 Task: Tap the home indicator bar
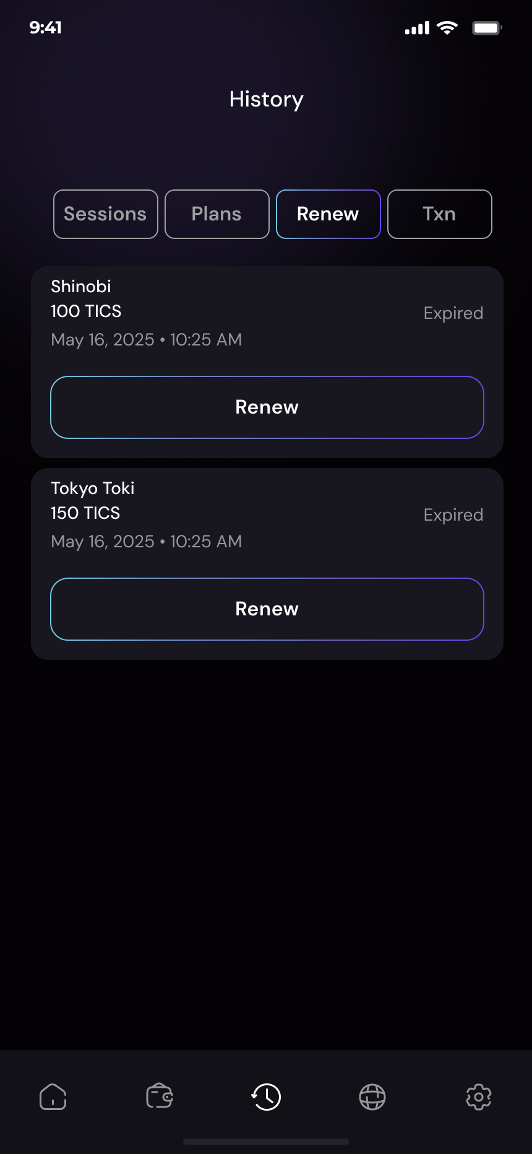pos(266,1141)
